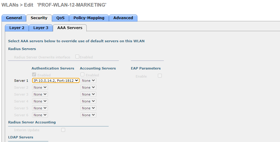Open Server 1 accounting server dropdown

click(x=88, y=81)
